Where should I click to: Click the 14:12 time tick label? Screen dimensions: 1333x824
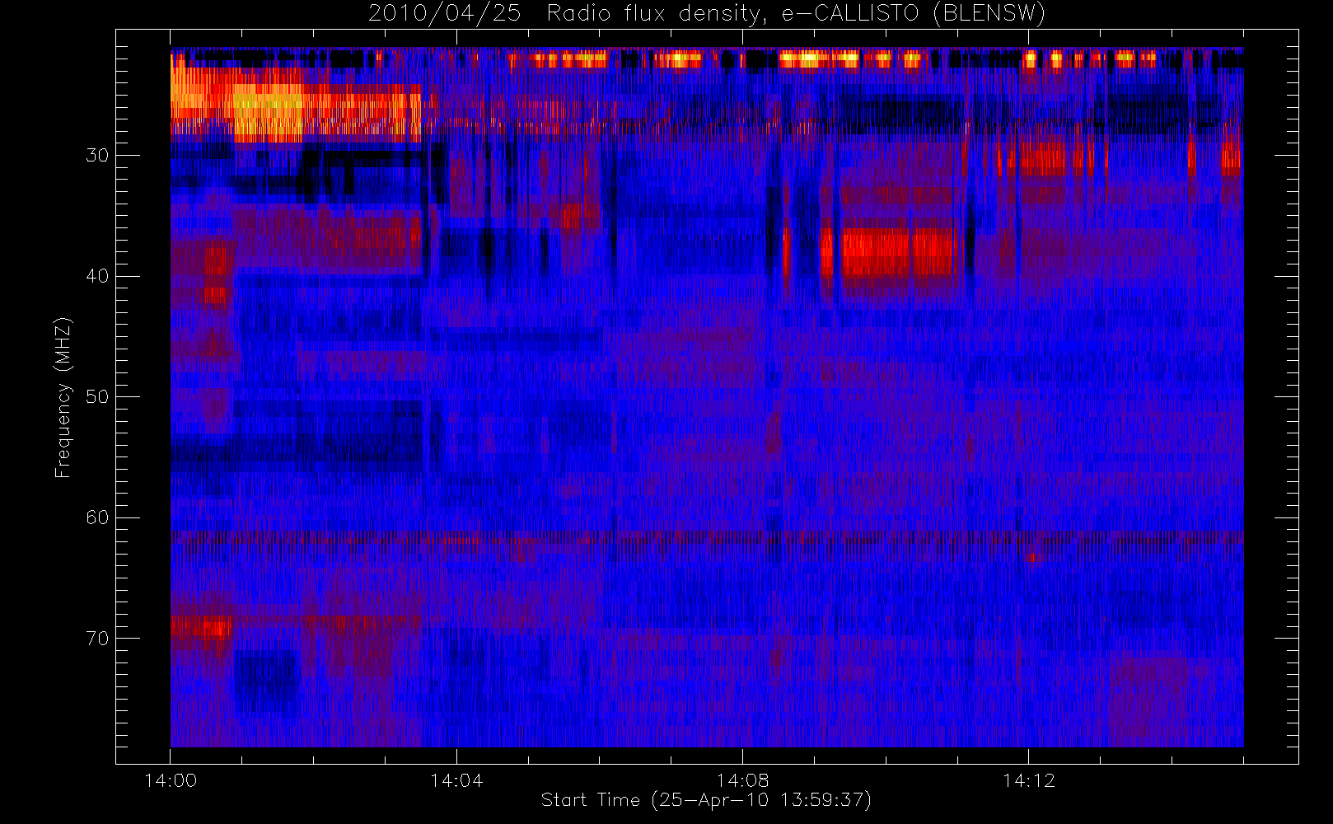[x=1029, y=780]
